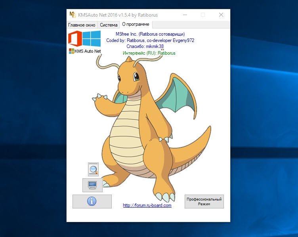Select the О программе tab

coord(135,25)
